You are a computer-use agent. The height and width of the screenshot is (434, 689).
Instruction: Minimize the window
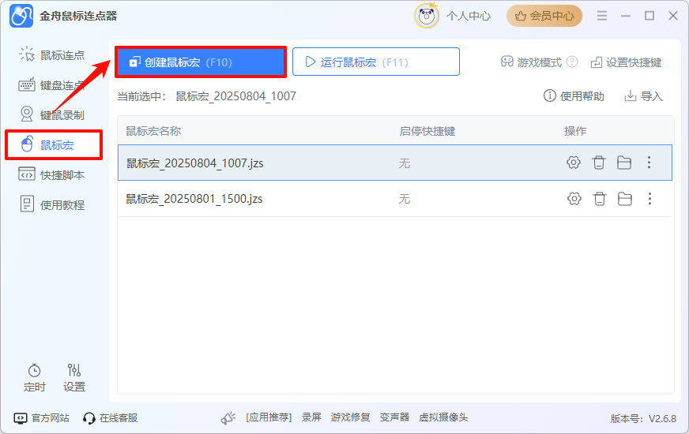(x=626, y=17)
